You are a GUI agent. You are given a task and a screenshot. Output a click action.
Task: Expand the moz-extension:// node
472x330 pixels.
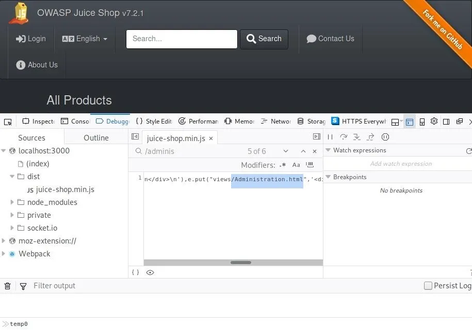point(4,241)
